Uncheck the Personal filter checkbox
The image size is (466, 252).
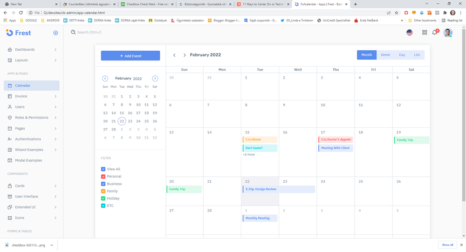pyautogui.click(x=103, y=177)
